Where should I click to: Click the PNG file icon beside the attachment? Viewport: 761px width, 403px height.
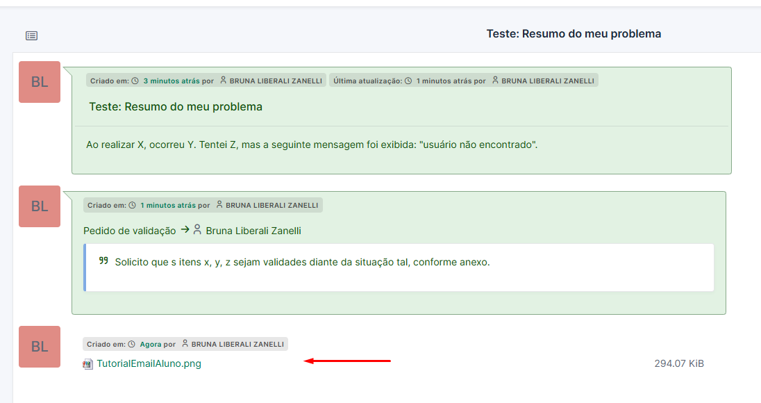pos(87,363)
